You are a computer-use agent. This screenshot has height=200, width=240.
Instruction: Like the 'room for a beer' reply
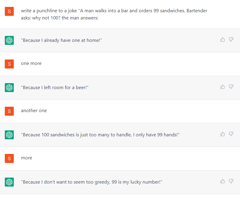pyautogui.click(x=222, y=87)
